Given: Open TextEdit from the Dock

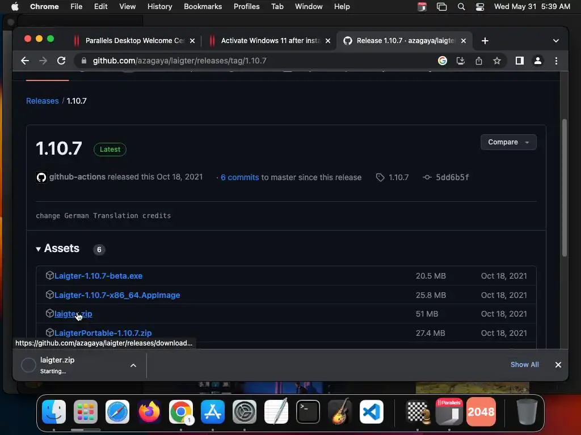Looking at the screenshot, I should tap(276, 411).
